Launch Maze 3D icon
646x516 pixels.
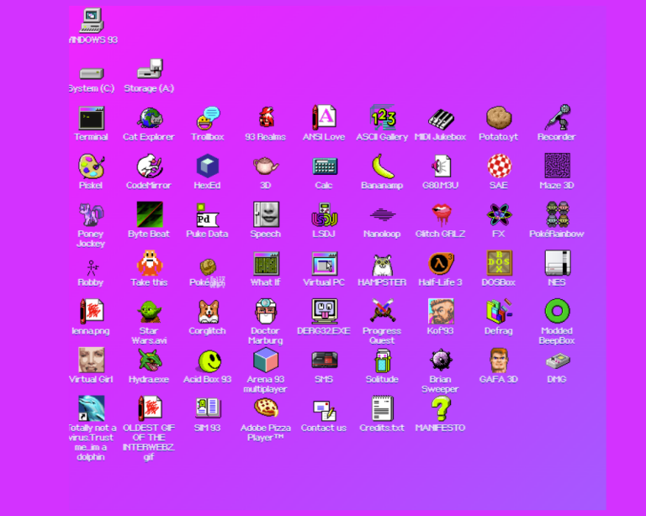[557, 166]
